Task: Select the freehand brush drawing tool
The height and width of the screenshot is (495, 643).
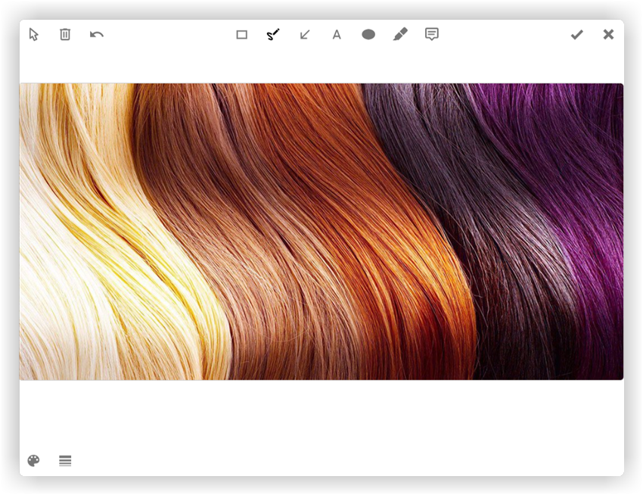Action: 273,35
